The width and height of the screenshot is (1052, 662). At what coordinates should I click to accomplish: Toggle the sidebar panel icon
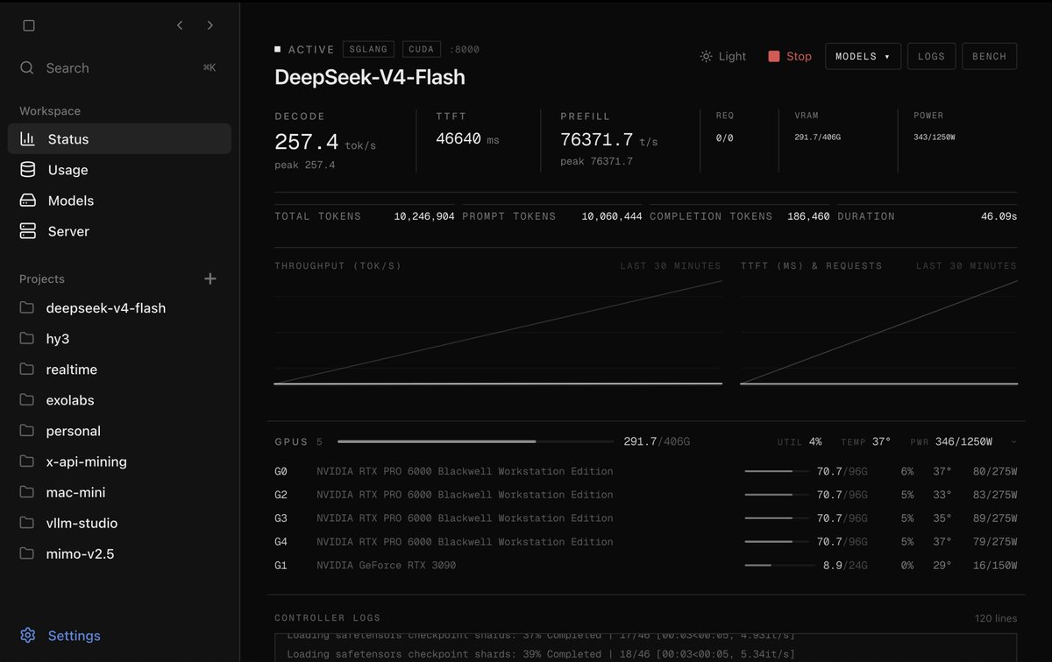(x=28, y=25)
